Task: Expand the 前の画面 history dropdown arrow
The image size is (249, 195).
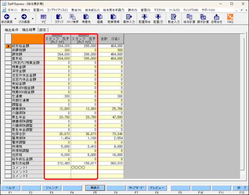Action: [x=15, y=19]
